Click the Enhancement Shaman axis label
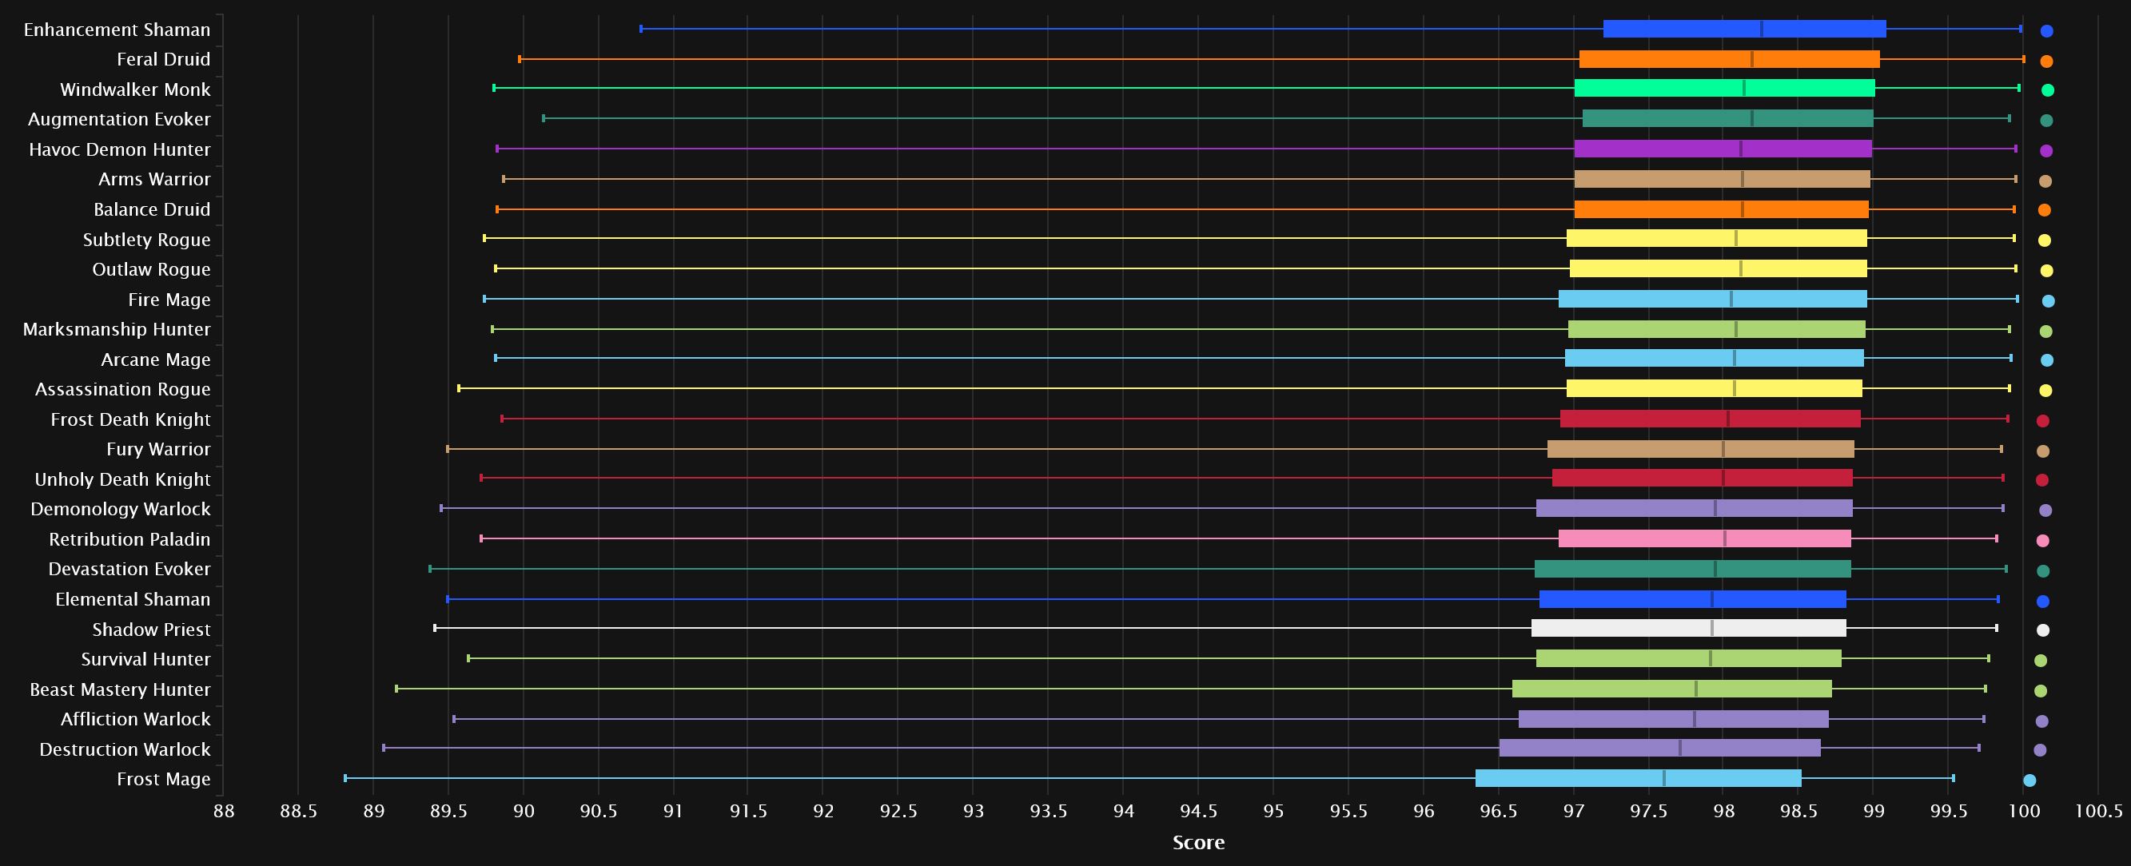This screenshot has width=2131, height=866. point(117,30)
